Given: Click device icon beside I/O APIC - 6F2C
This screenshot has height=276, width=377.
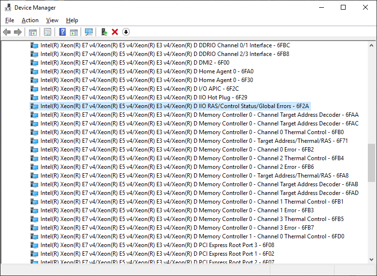Looking at the screenshot, I should tap(34, 89).
